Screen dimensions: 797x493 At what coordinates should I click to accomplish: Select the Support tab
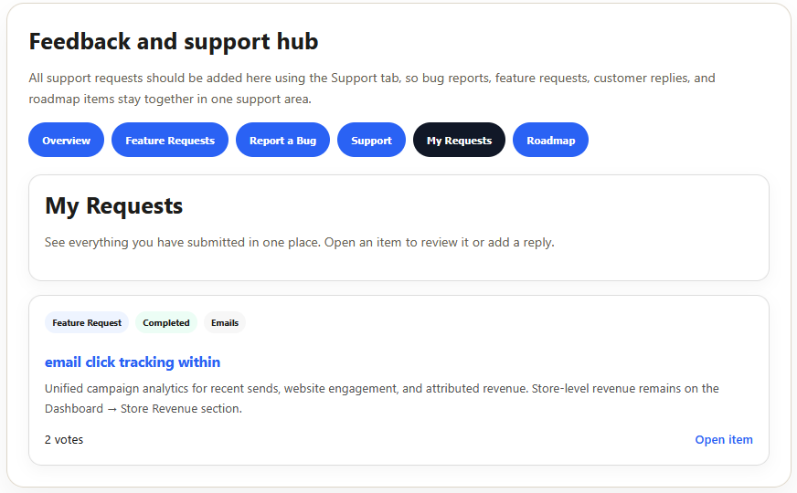tap(371, 140)
